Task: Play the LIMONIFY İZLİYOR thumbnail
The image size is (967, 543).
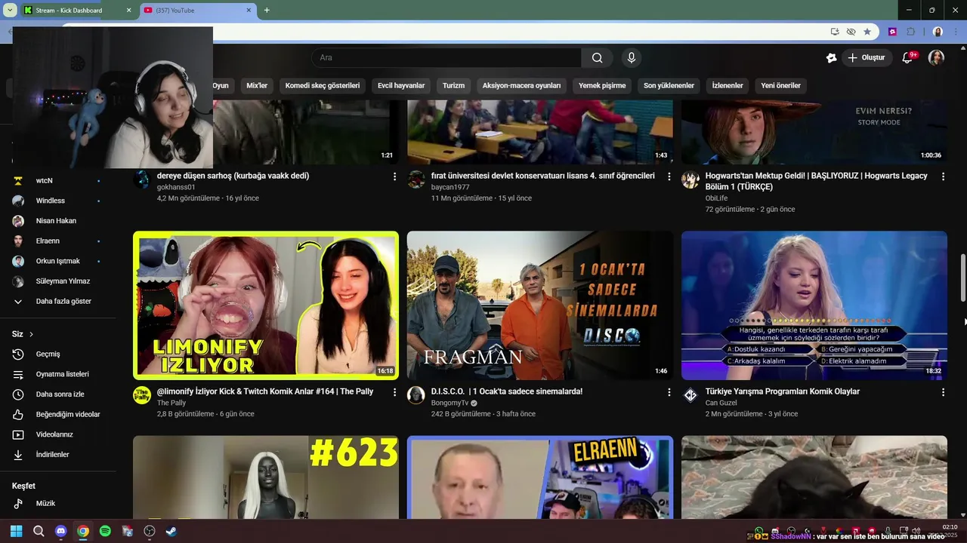Action: coord(266,305)
